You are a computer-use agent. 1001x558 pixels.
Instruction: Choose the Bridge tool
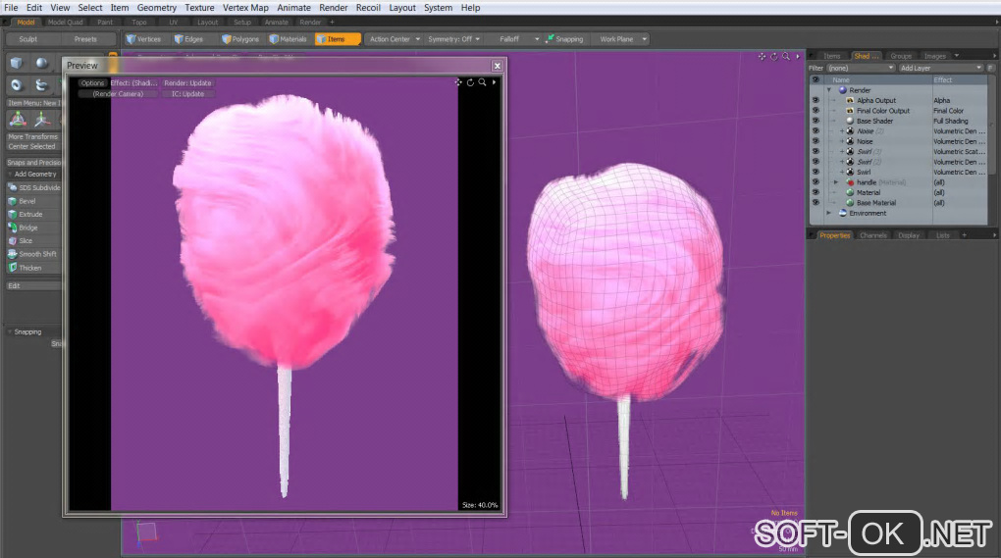pyautogui.click(x=28, y=228)
